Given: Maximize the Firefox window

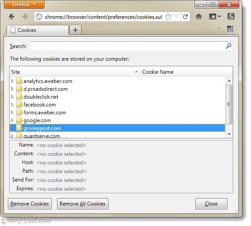Looking at the screenshot, I should click(x=212, y=4).
